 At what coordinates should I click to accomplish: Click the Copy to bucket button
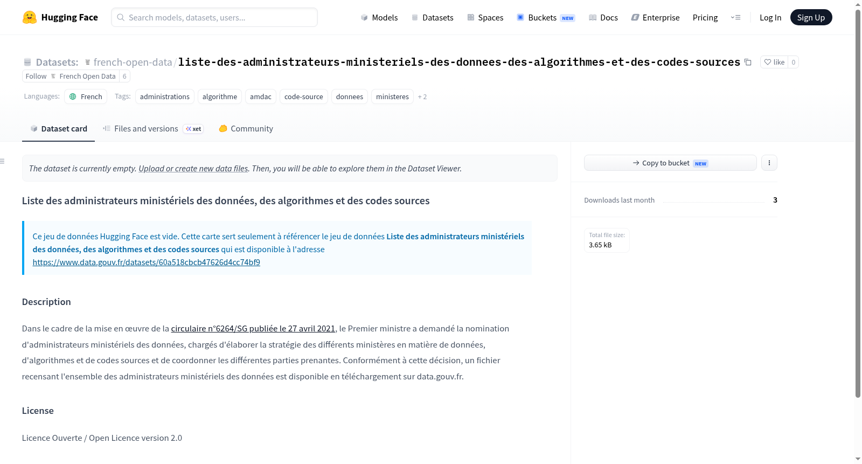click(670, 163)
